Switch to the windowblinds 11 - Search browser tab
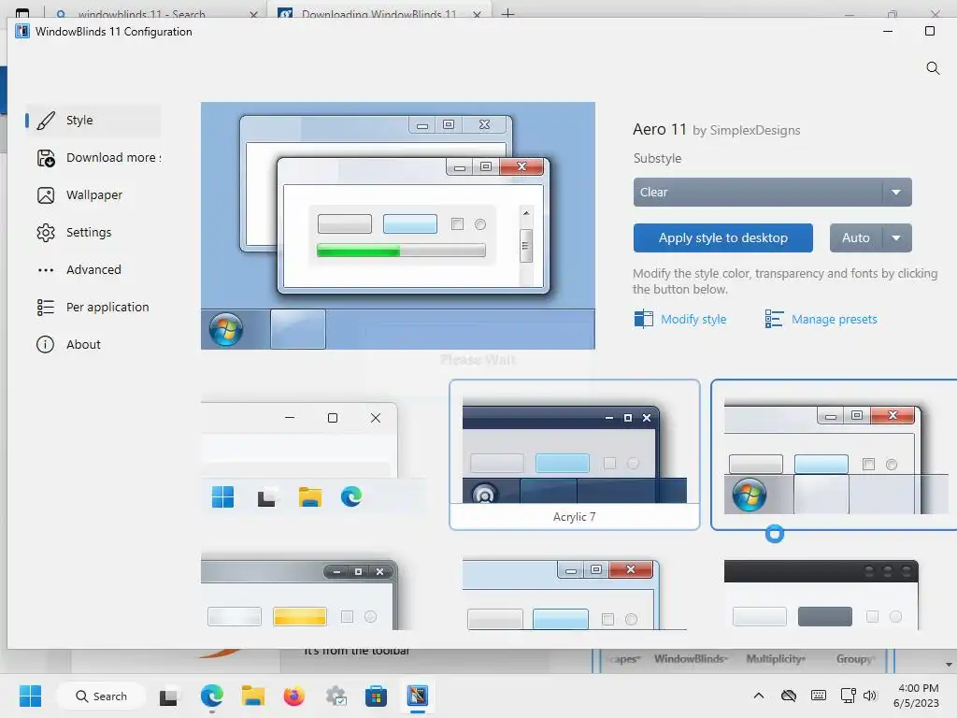Screen dimensions: 957x718 tap(154, 13)
